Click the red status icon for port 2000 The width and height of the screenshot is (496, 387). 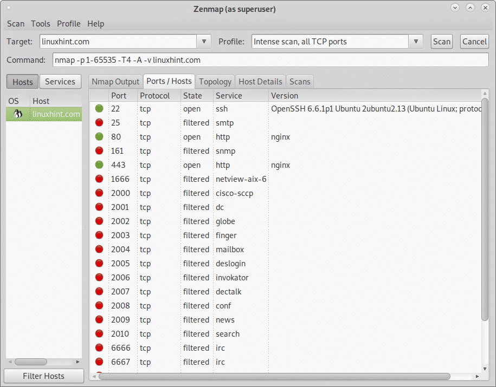(99, 193)
